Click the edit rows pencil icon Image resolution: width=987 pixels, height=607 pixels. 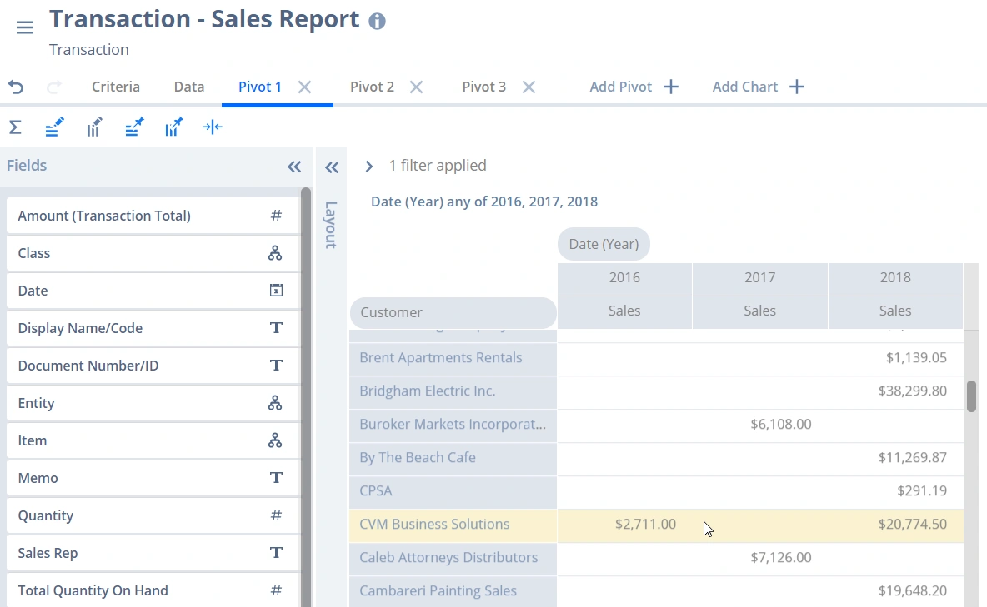click(54, 127)
